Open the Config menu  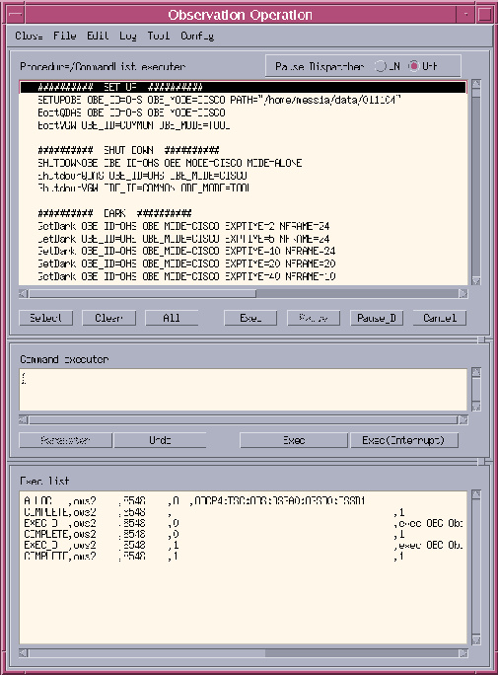coord(197,36)
